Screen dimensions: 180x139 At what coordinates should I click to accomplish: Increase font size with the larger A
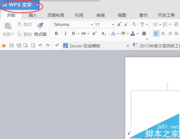pyautogui.click(x=119, y=24)
